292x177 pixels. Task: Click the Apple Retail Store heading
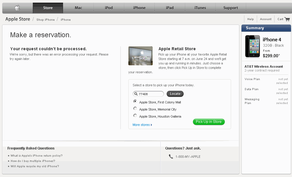177,49
